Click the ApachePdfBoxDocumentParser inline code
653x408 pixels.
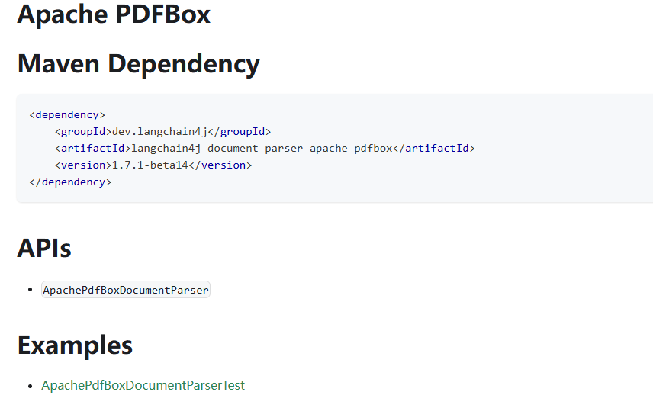126,290
